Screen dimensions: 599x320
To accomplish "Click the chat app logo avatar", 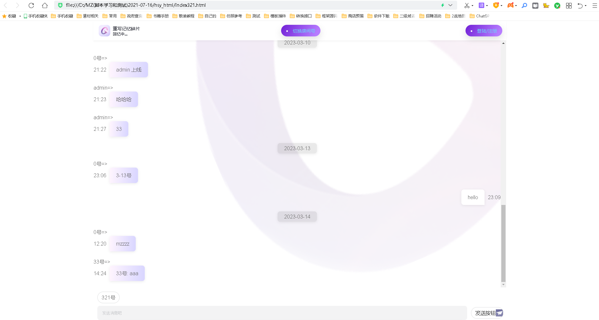I will click(104, 31).
